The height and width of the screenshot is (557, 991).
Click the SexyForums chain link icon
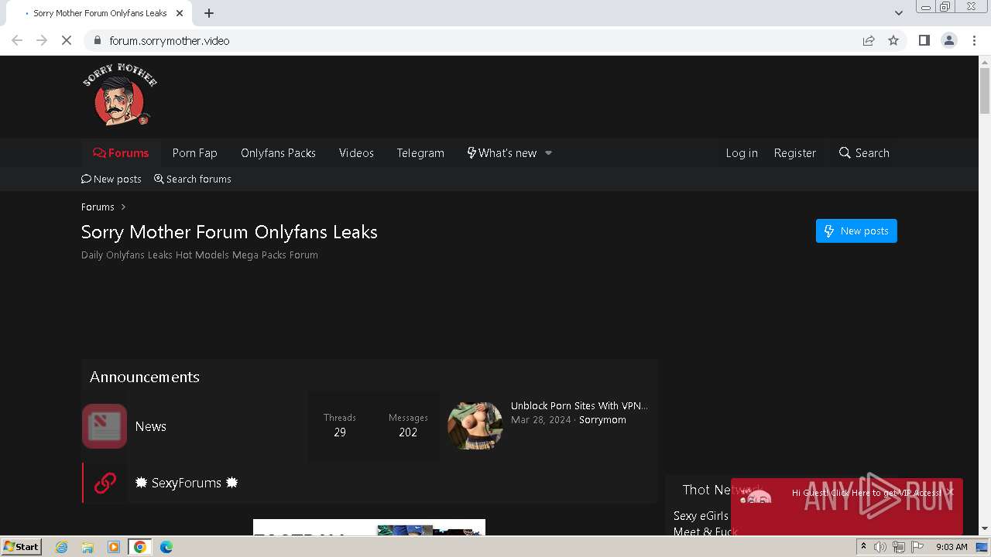click(105, 483)
